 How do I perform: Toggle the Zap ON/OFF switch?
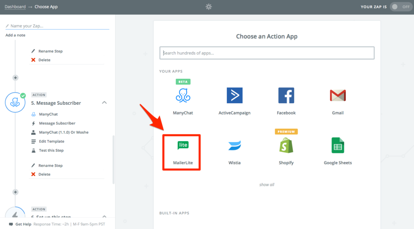tap(401, 7)
